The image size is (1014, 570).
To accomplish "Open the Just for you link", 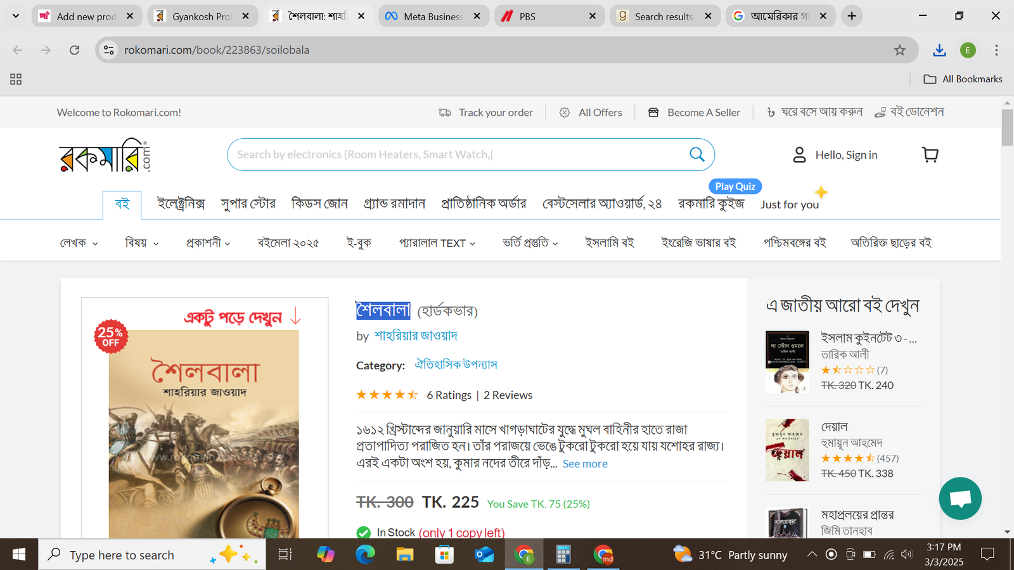I will click(790, 205).
